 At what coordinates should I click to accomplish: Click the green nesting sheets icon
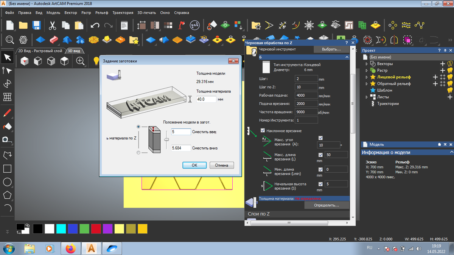pyautogui.click(x=362, y=25)
